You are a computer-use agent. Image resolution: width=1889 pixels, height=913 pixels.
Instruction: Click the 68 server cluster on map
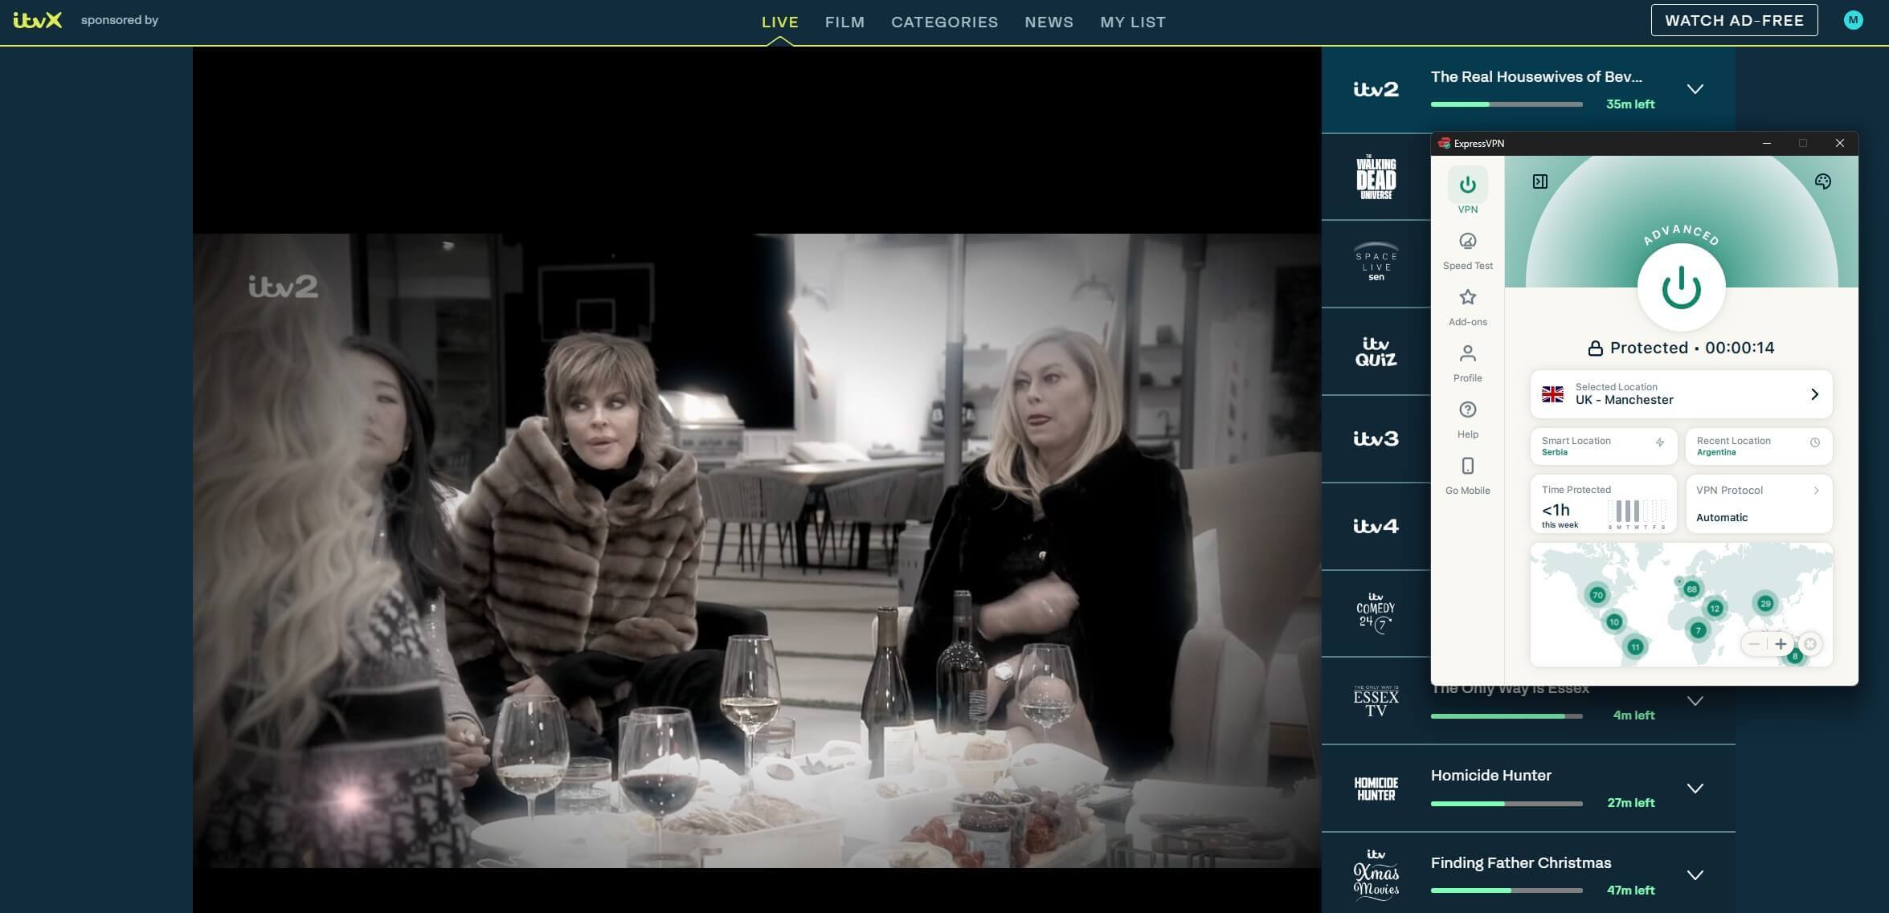click(1691, 589)
